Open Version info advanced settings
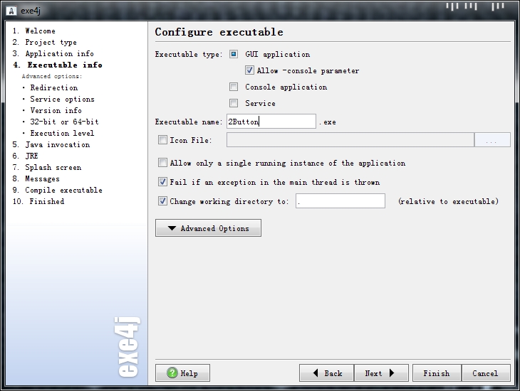The width and height of the screenshot is (520, 391). [x=56, y=110]
